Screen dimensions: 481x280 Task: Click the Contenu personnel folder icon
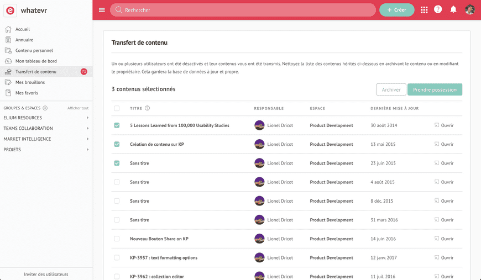click(x=8, y=50)
